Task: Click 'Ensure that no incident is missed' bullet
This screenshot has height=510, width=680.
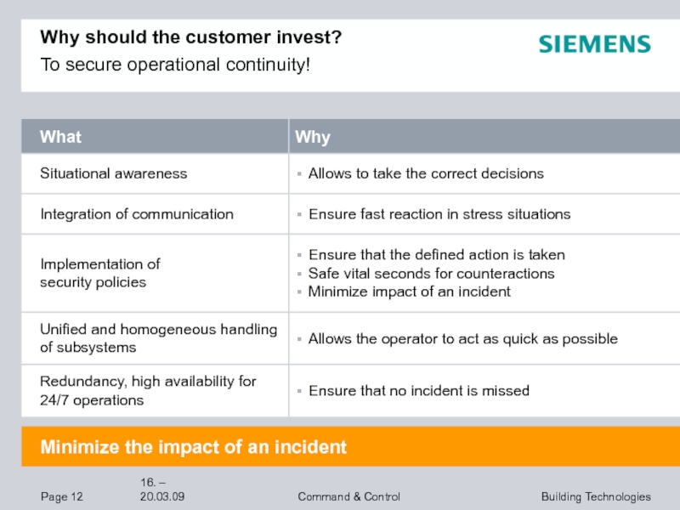Action: 419,391
